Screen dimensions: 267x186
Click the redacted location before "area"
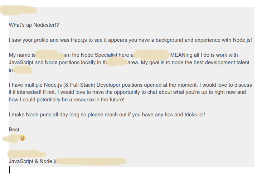click(117, 62)
